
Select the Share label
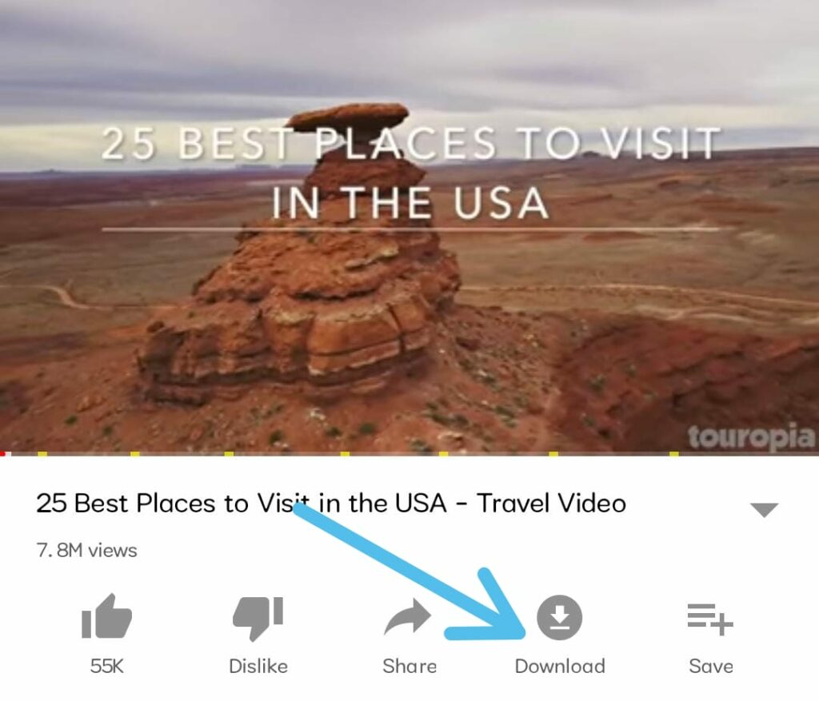409,666
